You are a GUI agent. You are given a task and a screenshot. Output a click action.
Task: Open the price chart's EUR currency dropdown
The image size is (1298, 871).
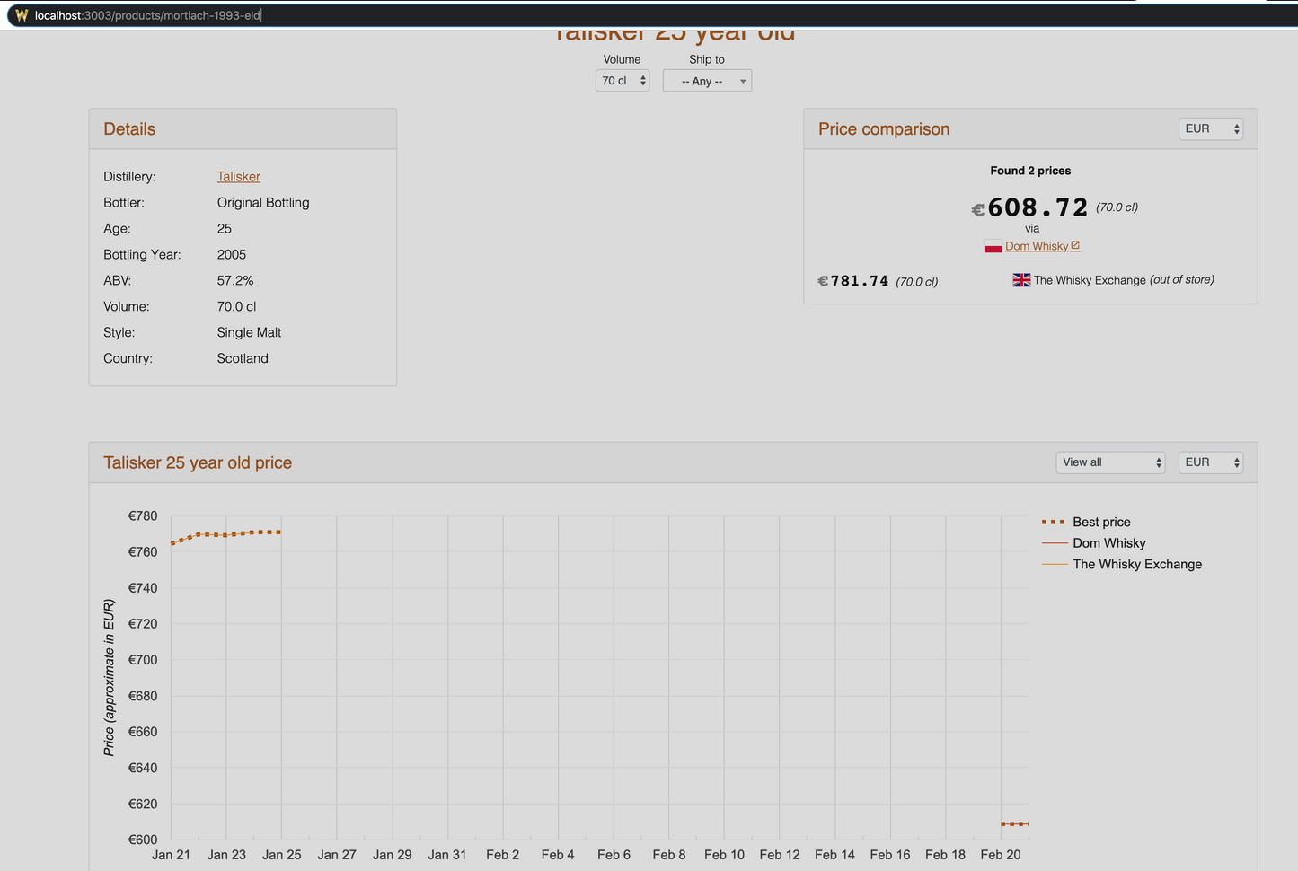(x=1210, y=462)
